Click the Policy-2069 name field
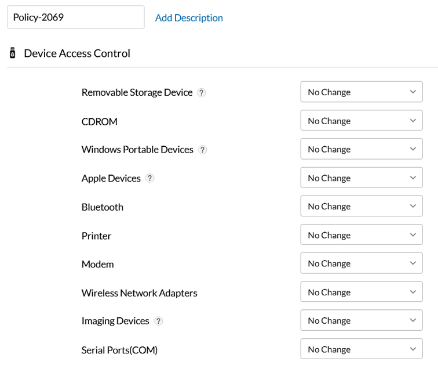 (x=75, y=17)
